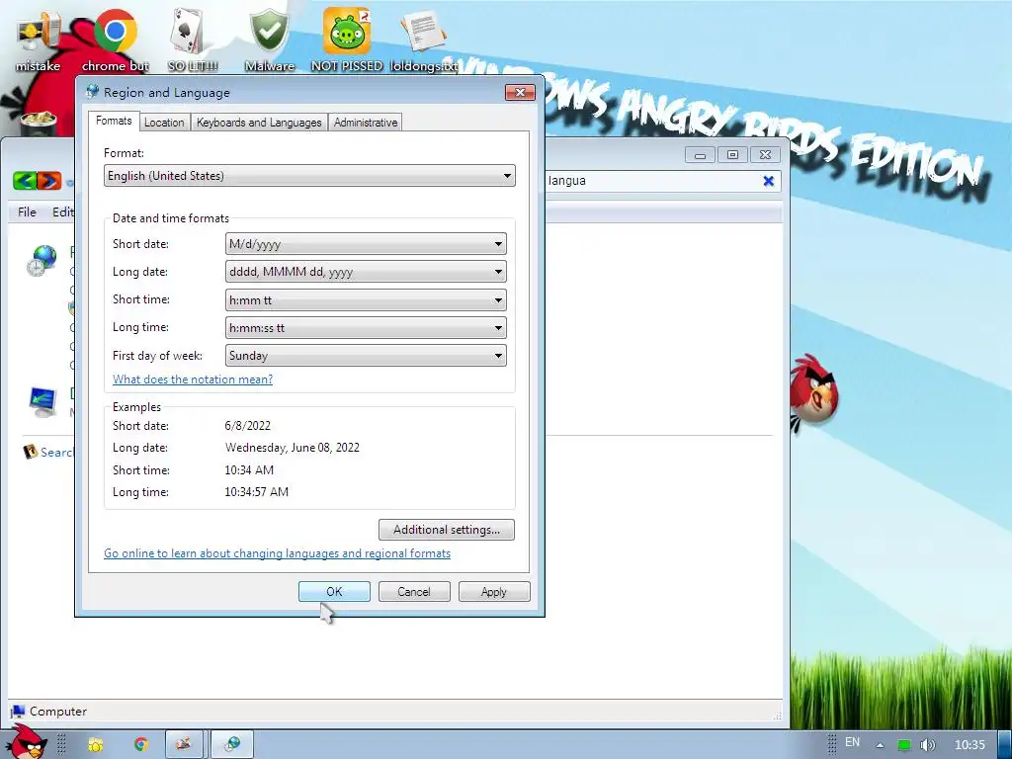This screenshot has width=1012, height=759.
Task: Maximize the Control Panel window
Action: [732, 155]
